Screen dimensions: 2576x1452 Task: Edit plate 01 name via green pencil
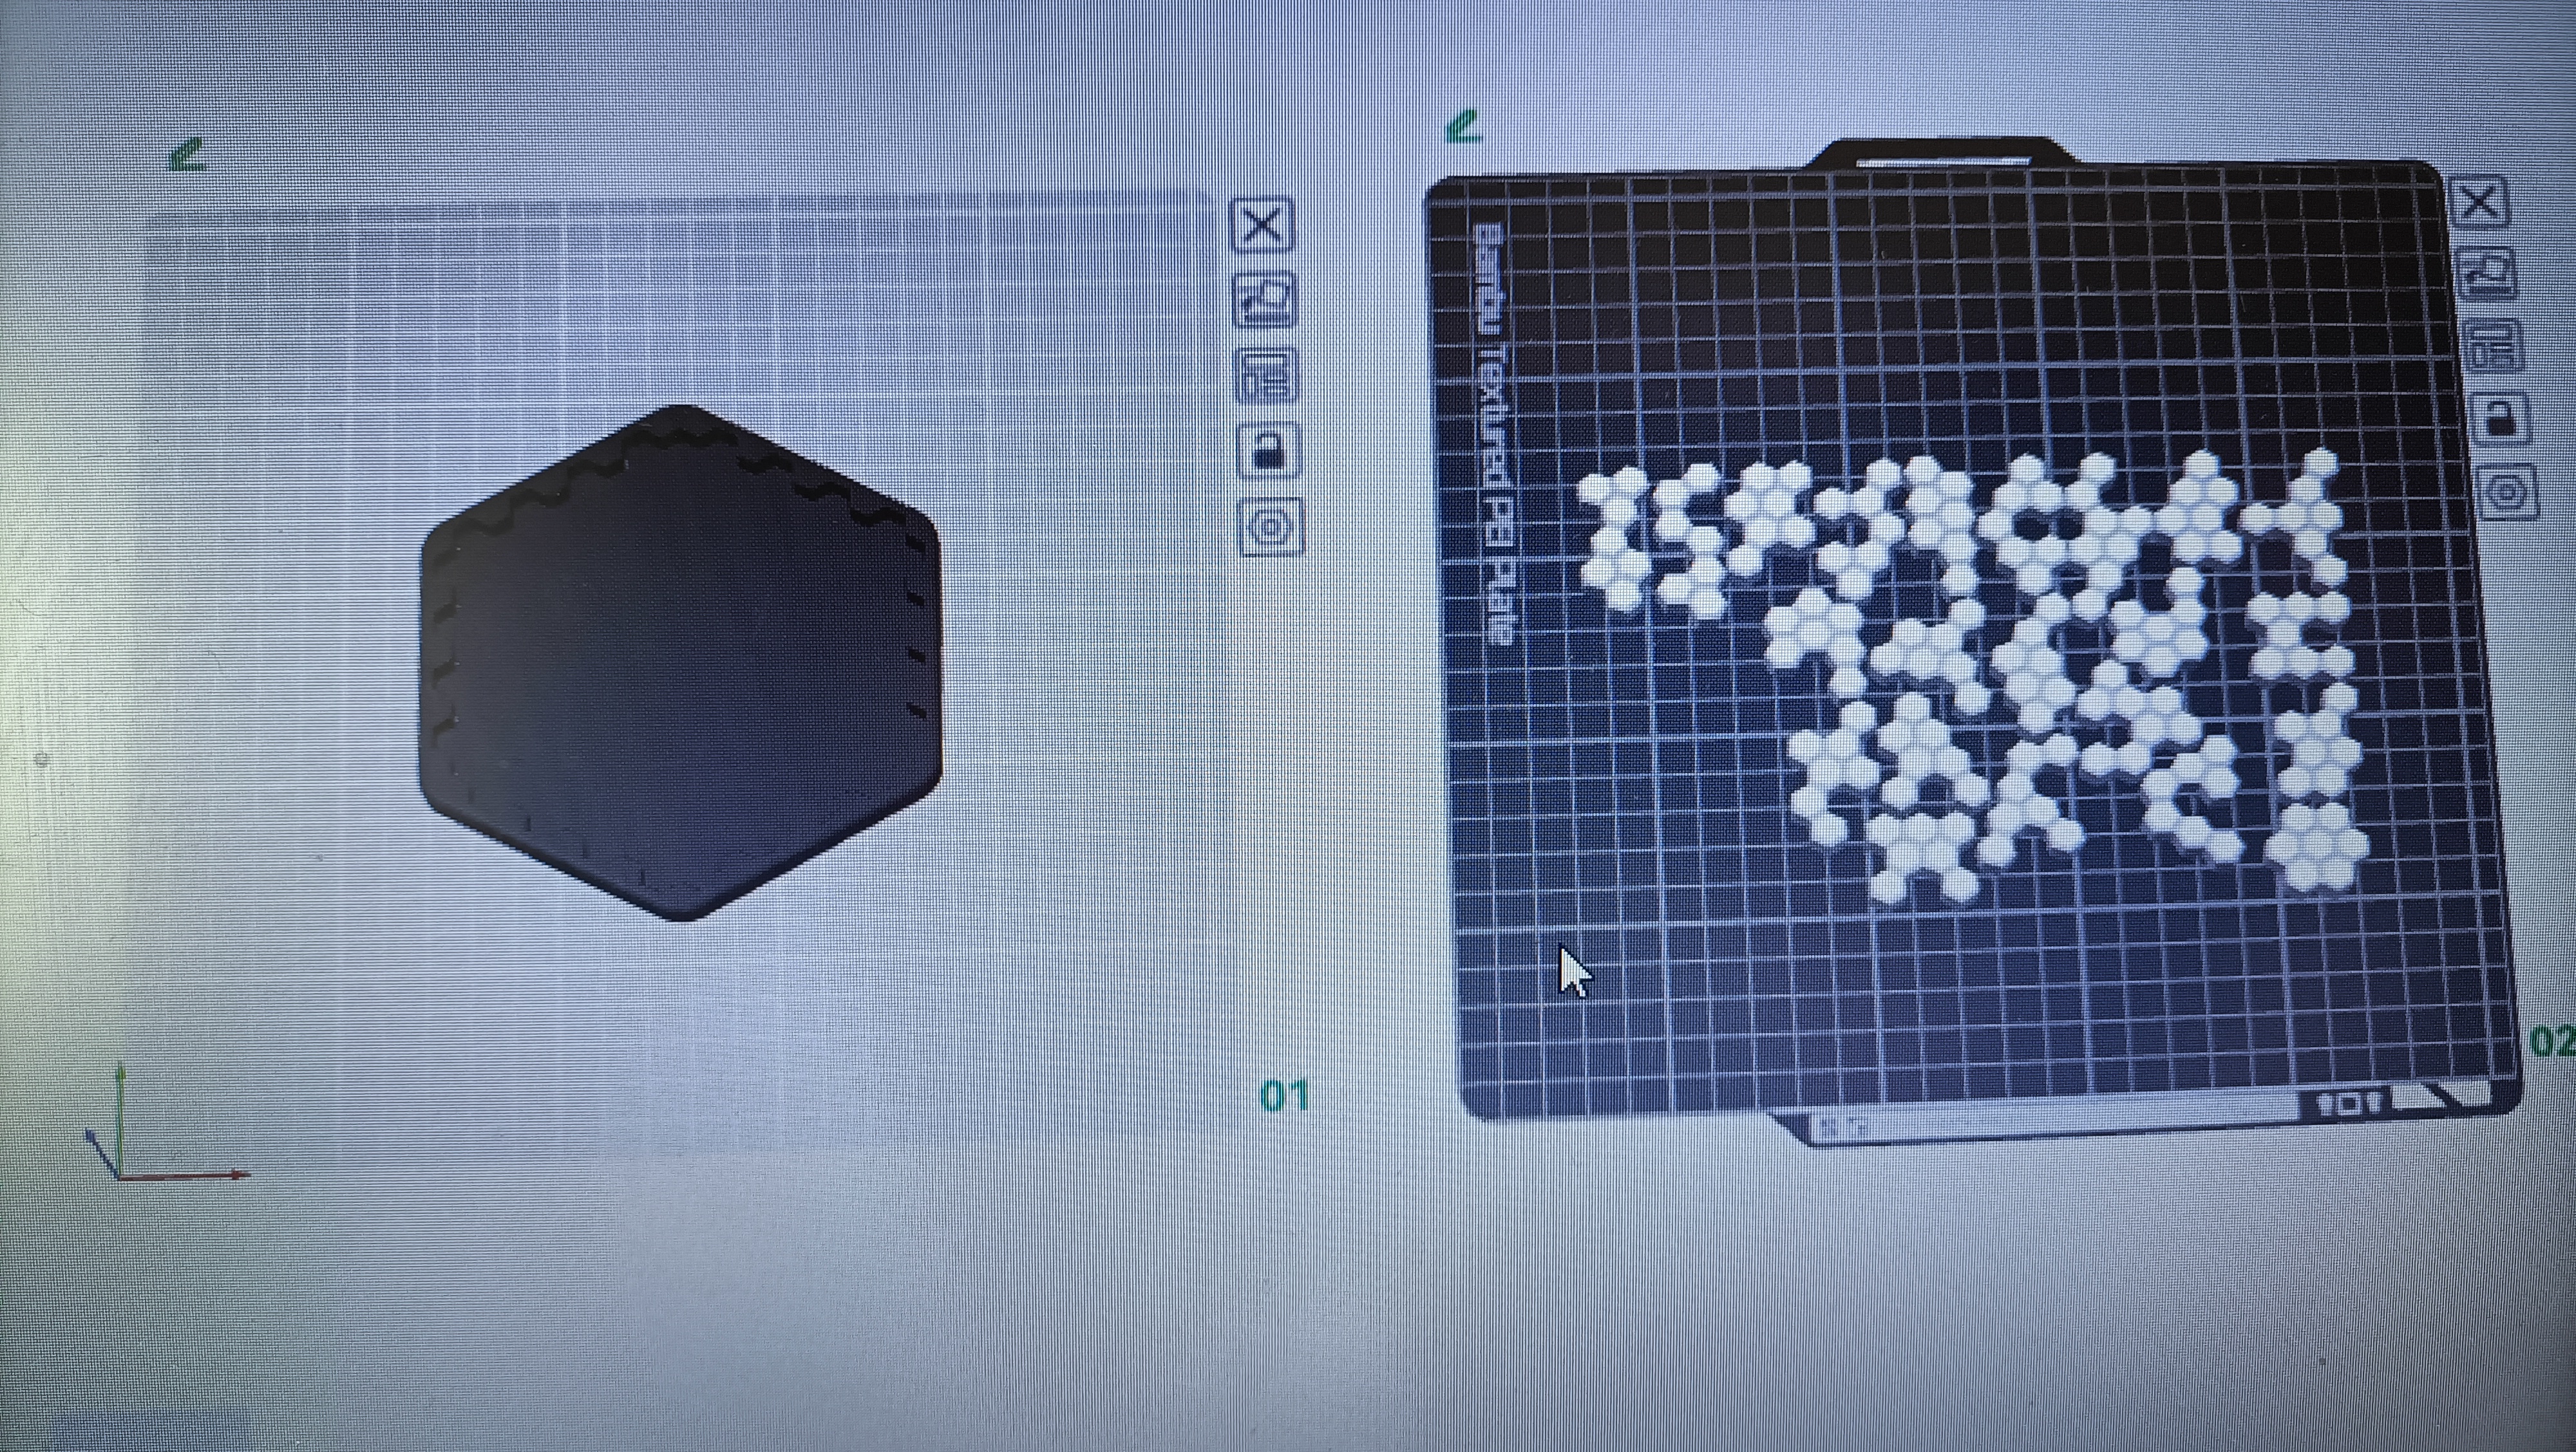(x=188, y=155)
